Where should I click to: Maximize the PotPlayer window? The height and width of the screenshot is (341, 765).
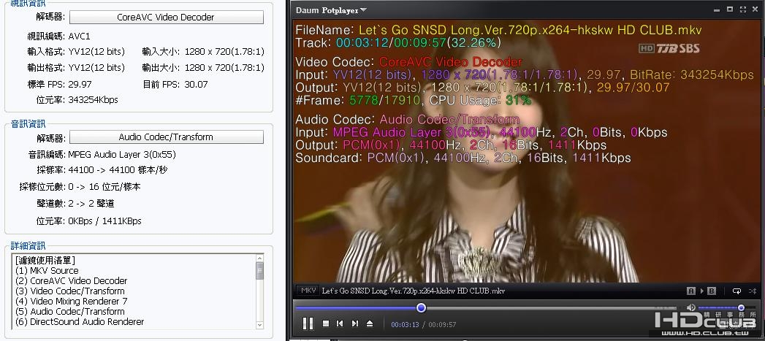(730, 9)
